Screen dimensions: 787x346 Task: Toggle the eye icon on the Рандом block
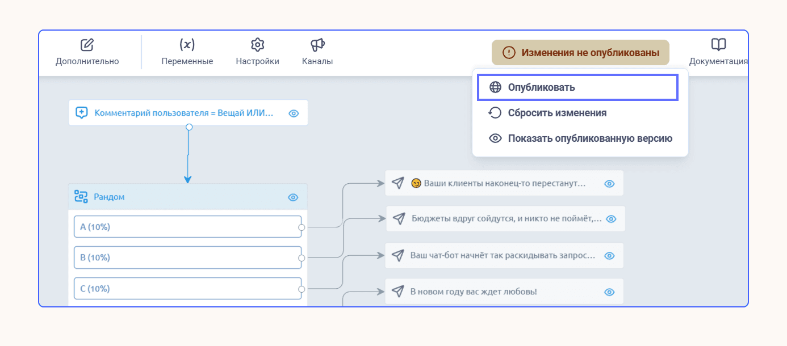[x=293, y=197]
